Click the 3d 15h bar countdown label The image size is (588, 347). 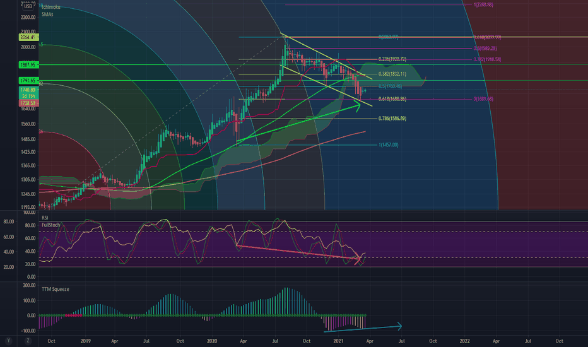coord(28,97)
